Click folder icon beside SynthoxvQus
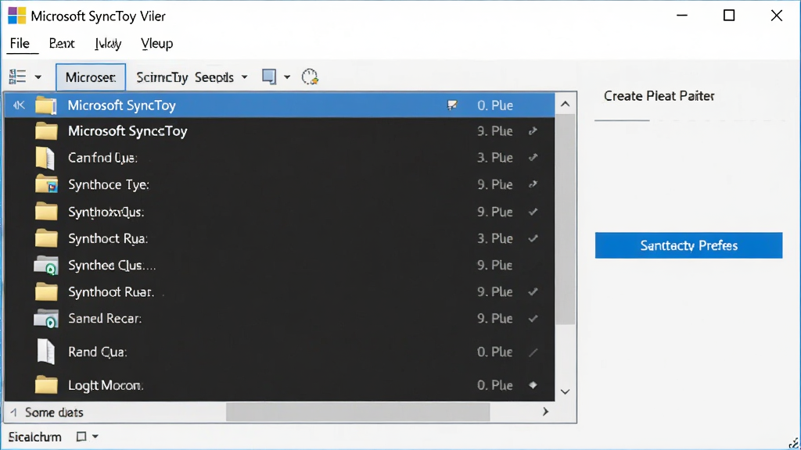 [46, 211]
